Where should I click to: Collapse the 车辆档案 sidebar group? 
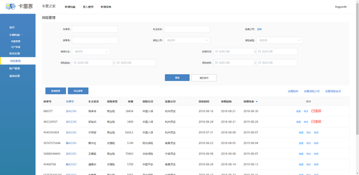point(16,35)
